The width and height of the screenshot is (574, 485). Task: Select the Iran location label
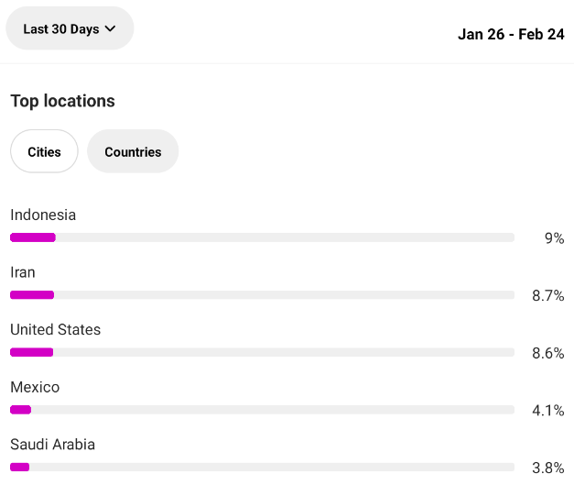23,272
